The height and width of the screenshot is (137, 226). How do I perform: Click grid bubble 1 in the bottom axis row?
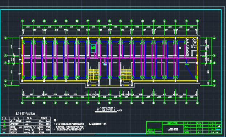pos(22,103)
